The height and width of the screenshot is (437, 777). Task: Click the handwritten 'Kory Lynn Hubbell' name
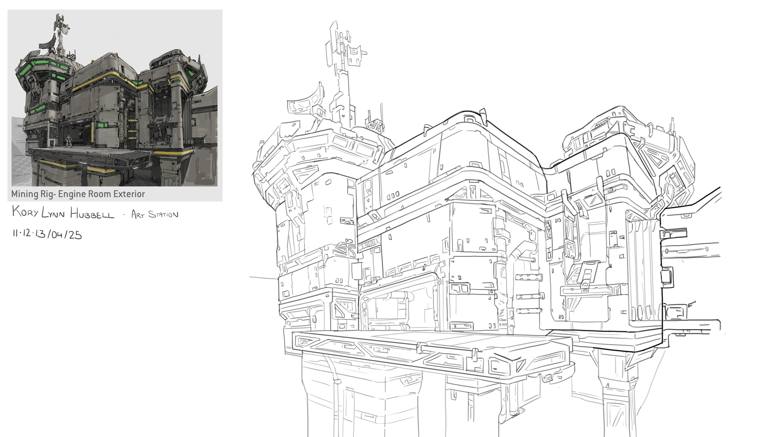[63, 212]
